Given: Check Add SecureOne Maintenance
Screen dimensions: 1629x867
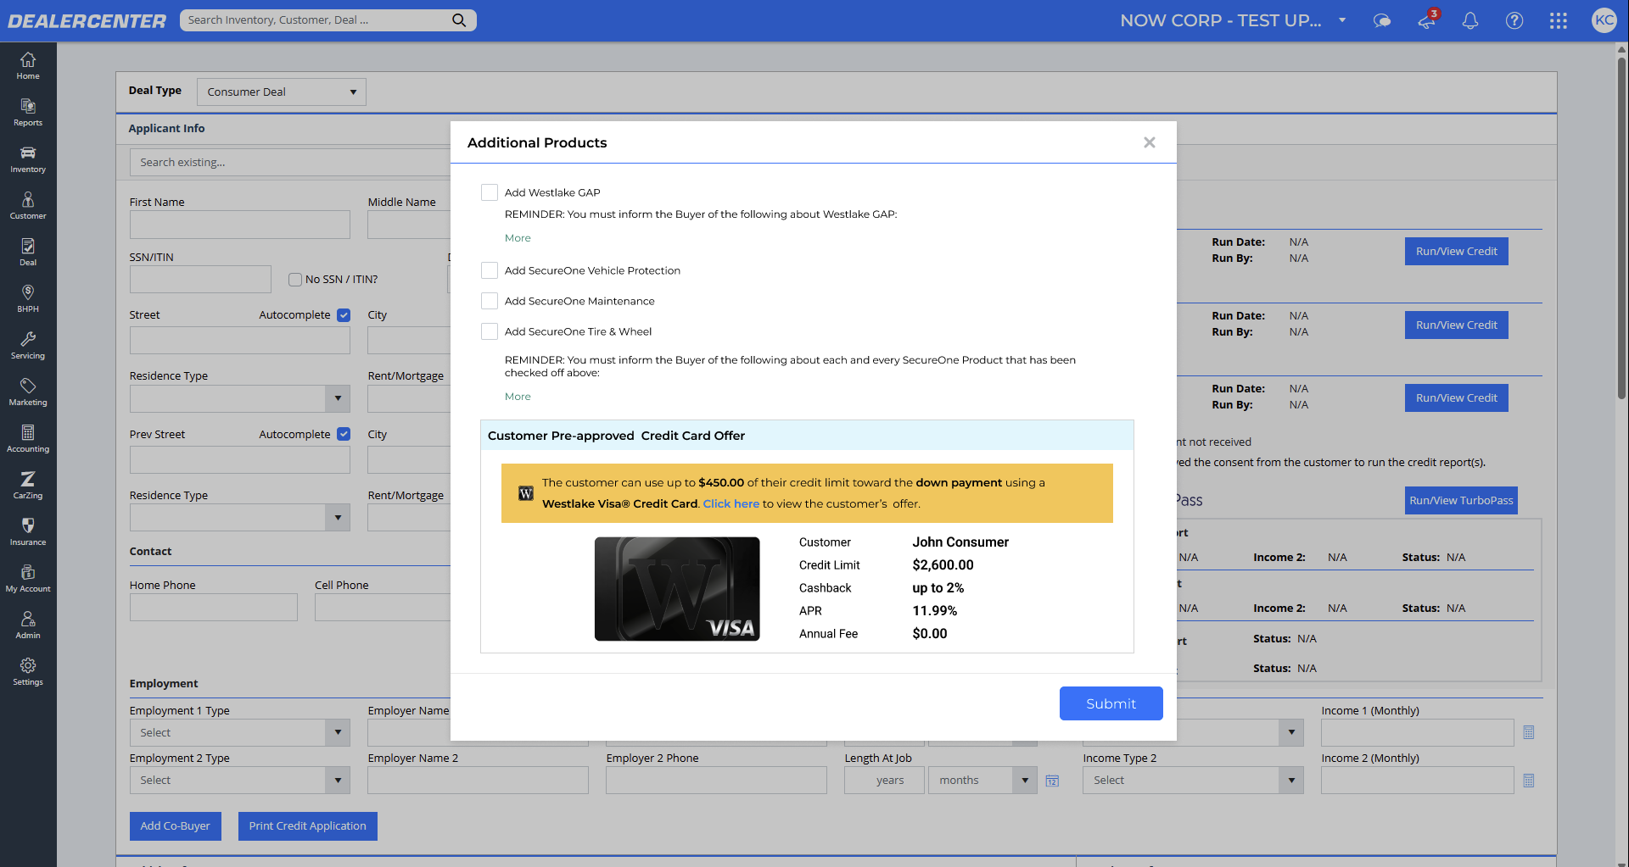Looking at the screenshot, I should pos(490,301).
